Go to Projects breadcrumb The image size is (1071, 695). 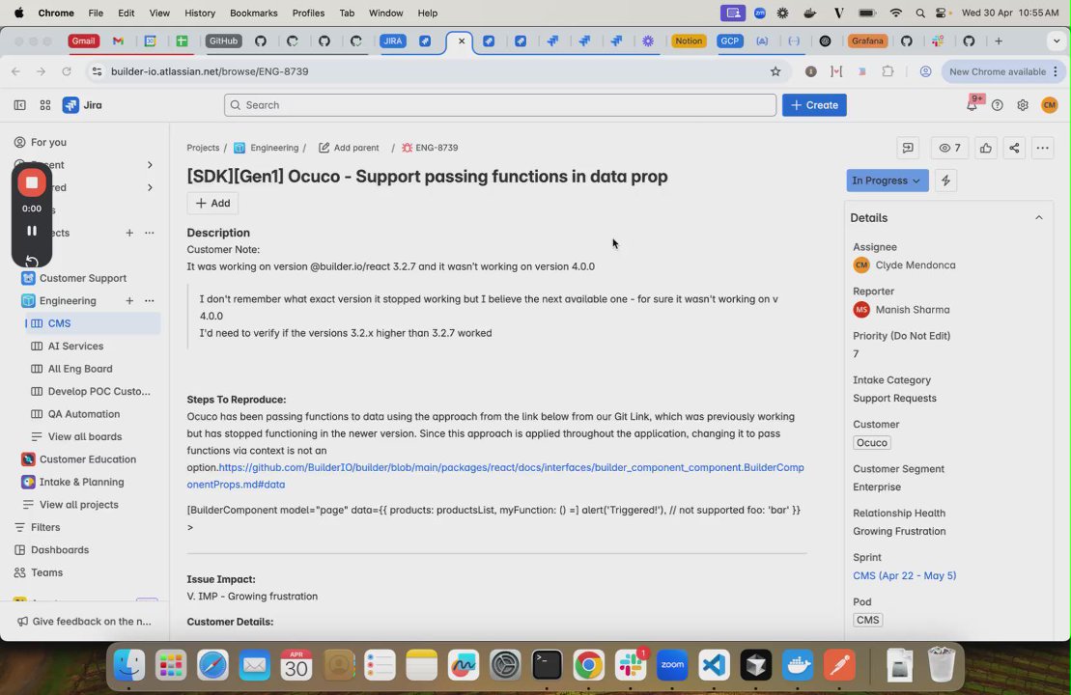coord(203,148)
